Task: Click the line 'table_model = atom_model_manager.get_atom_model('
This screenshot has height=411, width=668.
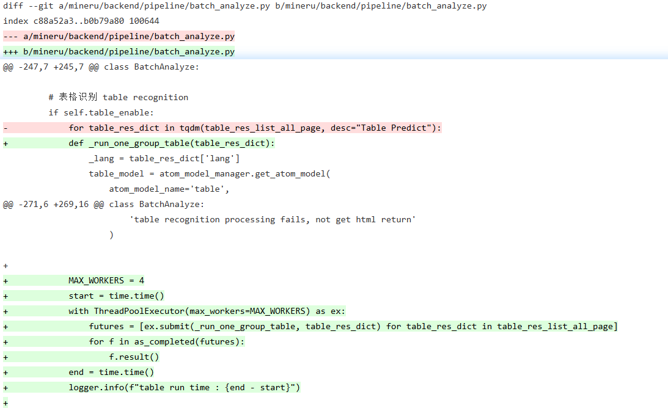Action: point(209,174)
